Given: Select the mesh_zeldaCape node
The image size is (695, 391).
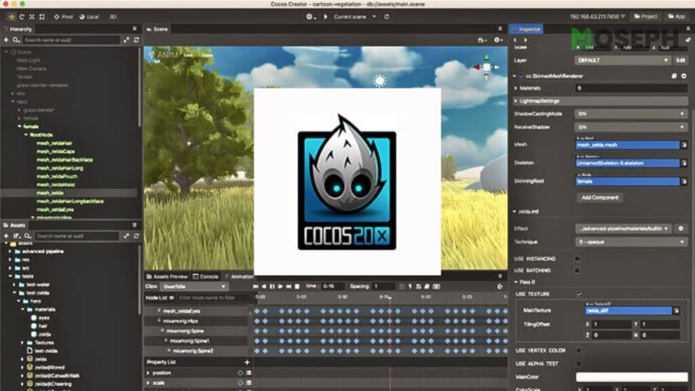Looking at the screenshot, I should (56, 151).
